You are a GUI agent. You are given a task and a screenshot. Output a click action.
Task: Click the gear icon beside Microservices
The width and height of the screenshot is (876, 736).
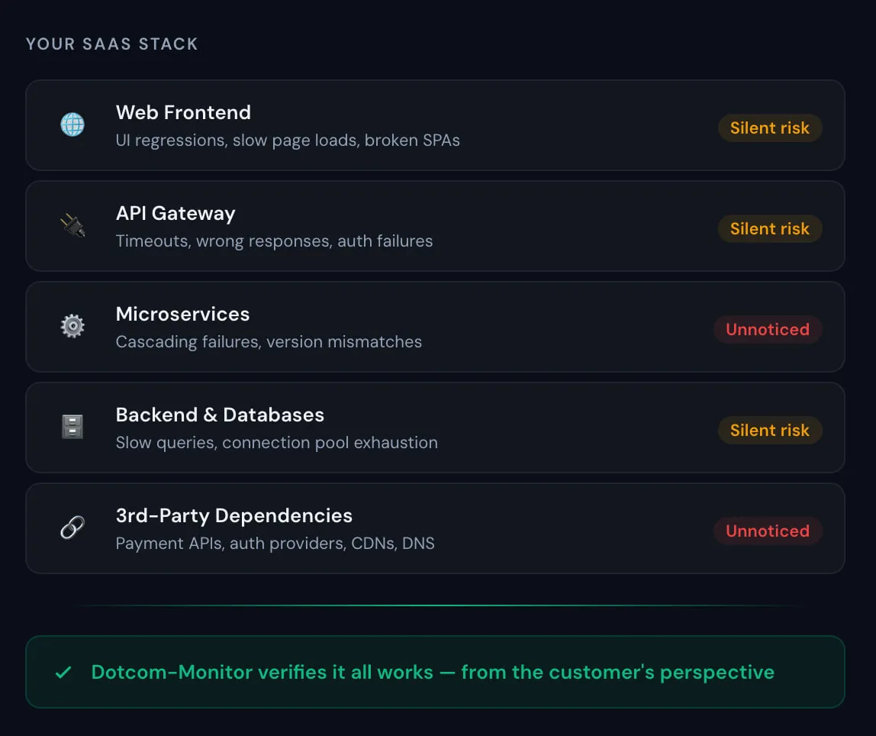tap(72, 325)
